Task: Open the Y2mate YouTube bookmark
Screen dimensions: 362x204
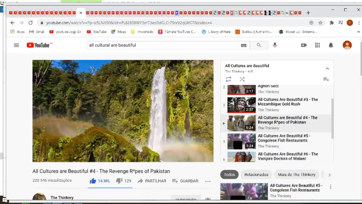Action: point(177,32)
